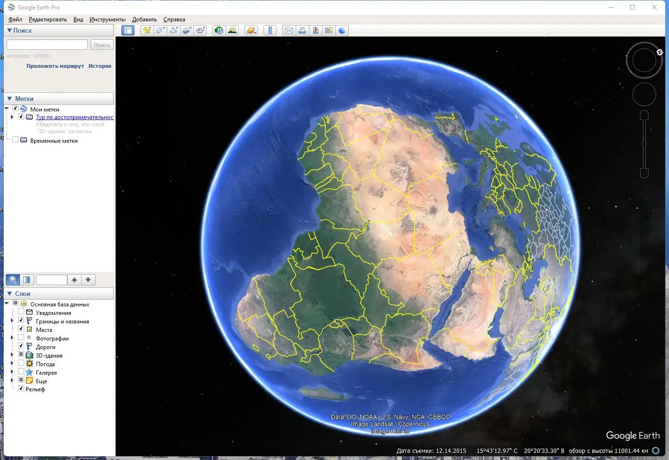This screenshot has height=460, width=669.
Task: Expand the Границы и названия layer tree
Action: (x=12, y=320)
